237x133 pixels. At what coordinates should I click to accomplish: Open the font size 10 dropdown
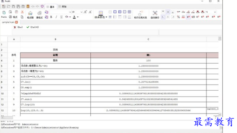click(x=81, y=12)
